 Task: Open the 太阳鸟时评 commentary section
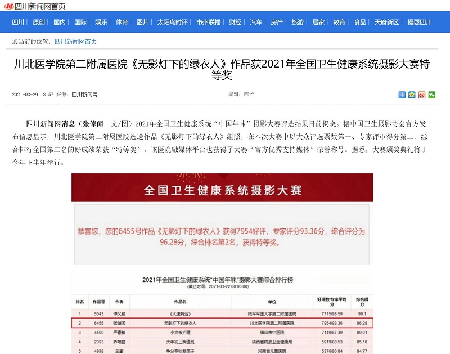coord(172,23)
